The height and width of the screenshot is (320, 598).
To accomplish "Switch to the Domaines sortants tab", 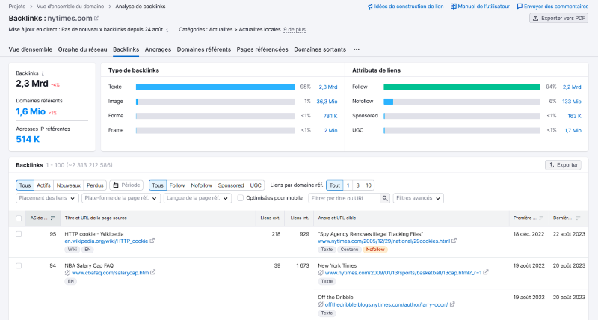I will click(x=320, y=49).
